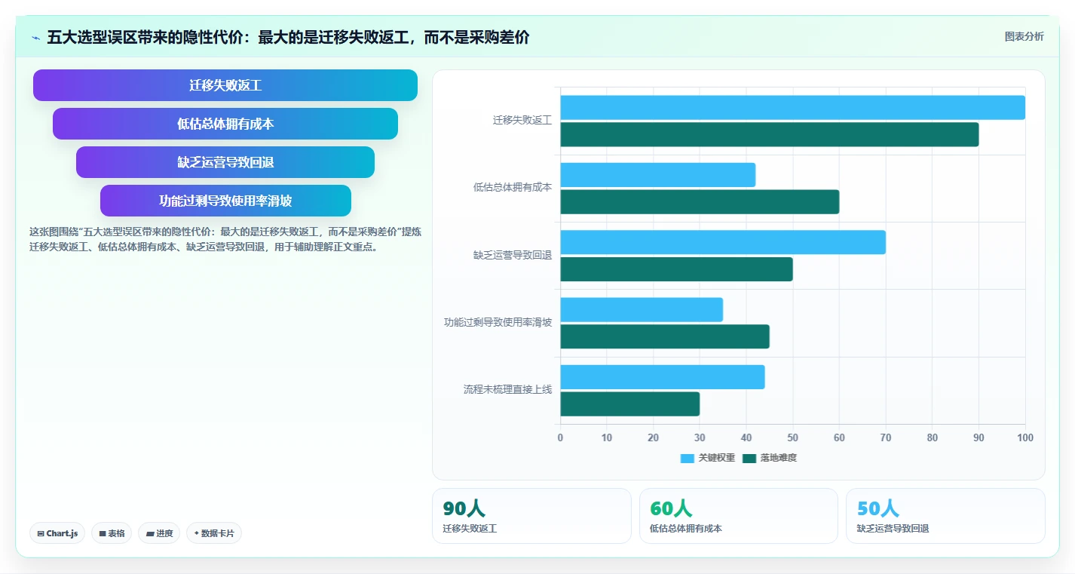
Task: Click the 90人 迁移失败返工 data card
Action: 531,516
